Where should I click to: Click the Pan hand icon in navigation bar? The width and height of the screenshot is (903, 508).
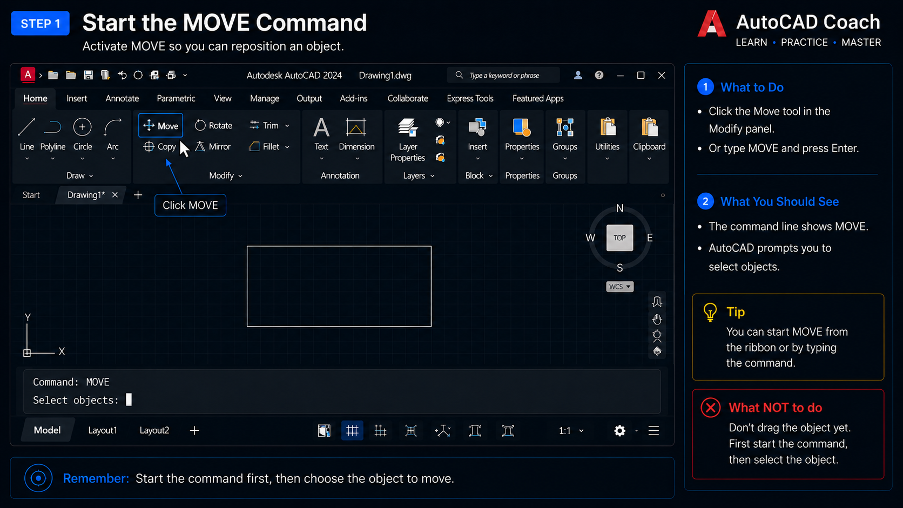click(x=657, y=319)
